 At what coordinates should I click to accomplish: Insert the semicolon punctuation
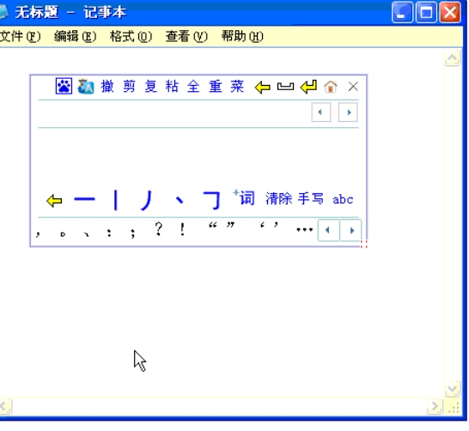133,233
